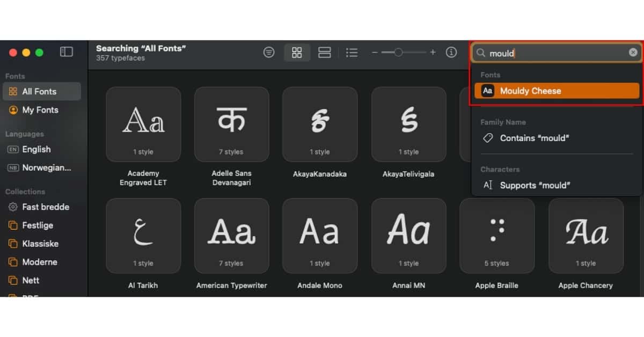
Task: Open My Fonts in the sidebar
Action: click(39, 109)
